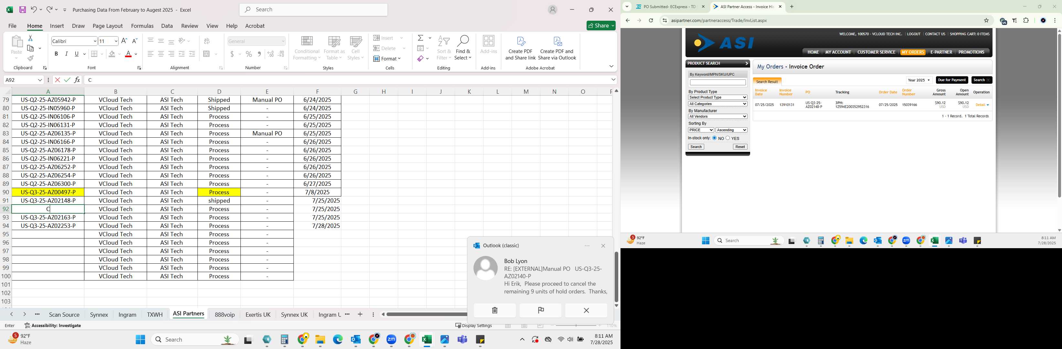This screenshot has height=349, width=1062.
Task: Open the Formulas ribbon tab
Action: click(142, 26)
